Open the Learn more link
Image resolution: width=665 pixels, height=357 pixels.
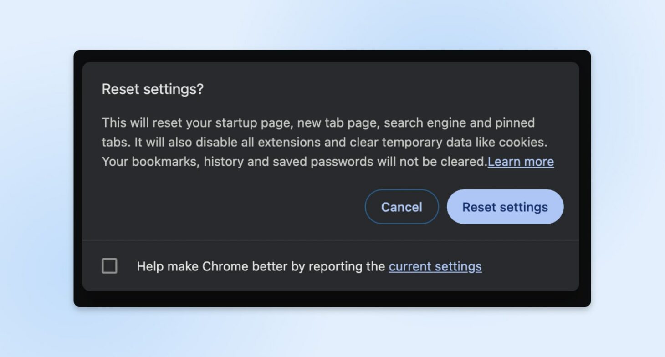point(521,162)
